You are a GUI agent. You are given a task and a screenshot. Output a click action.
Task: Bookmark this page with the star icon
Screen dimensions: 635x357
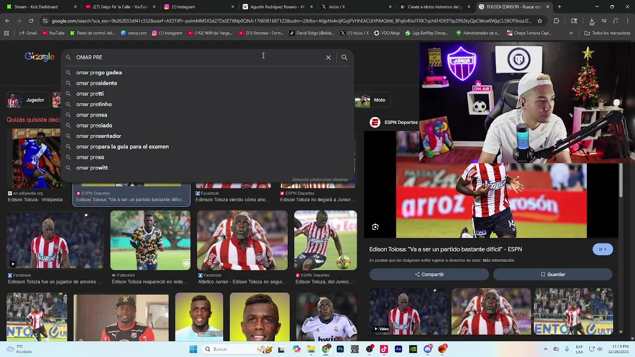pos(540,21)
